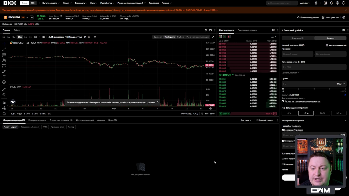The image size is (349, 196).
Task: Toggle Тейк-профит checkbox
Action: pyautogui.click(x=283, y=159)
